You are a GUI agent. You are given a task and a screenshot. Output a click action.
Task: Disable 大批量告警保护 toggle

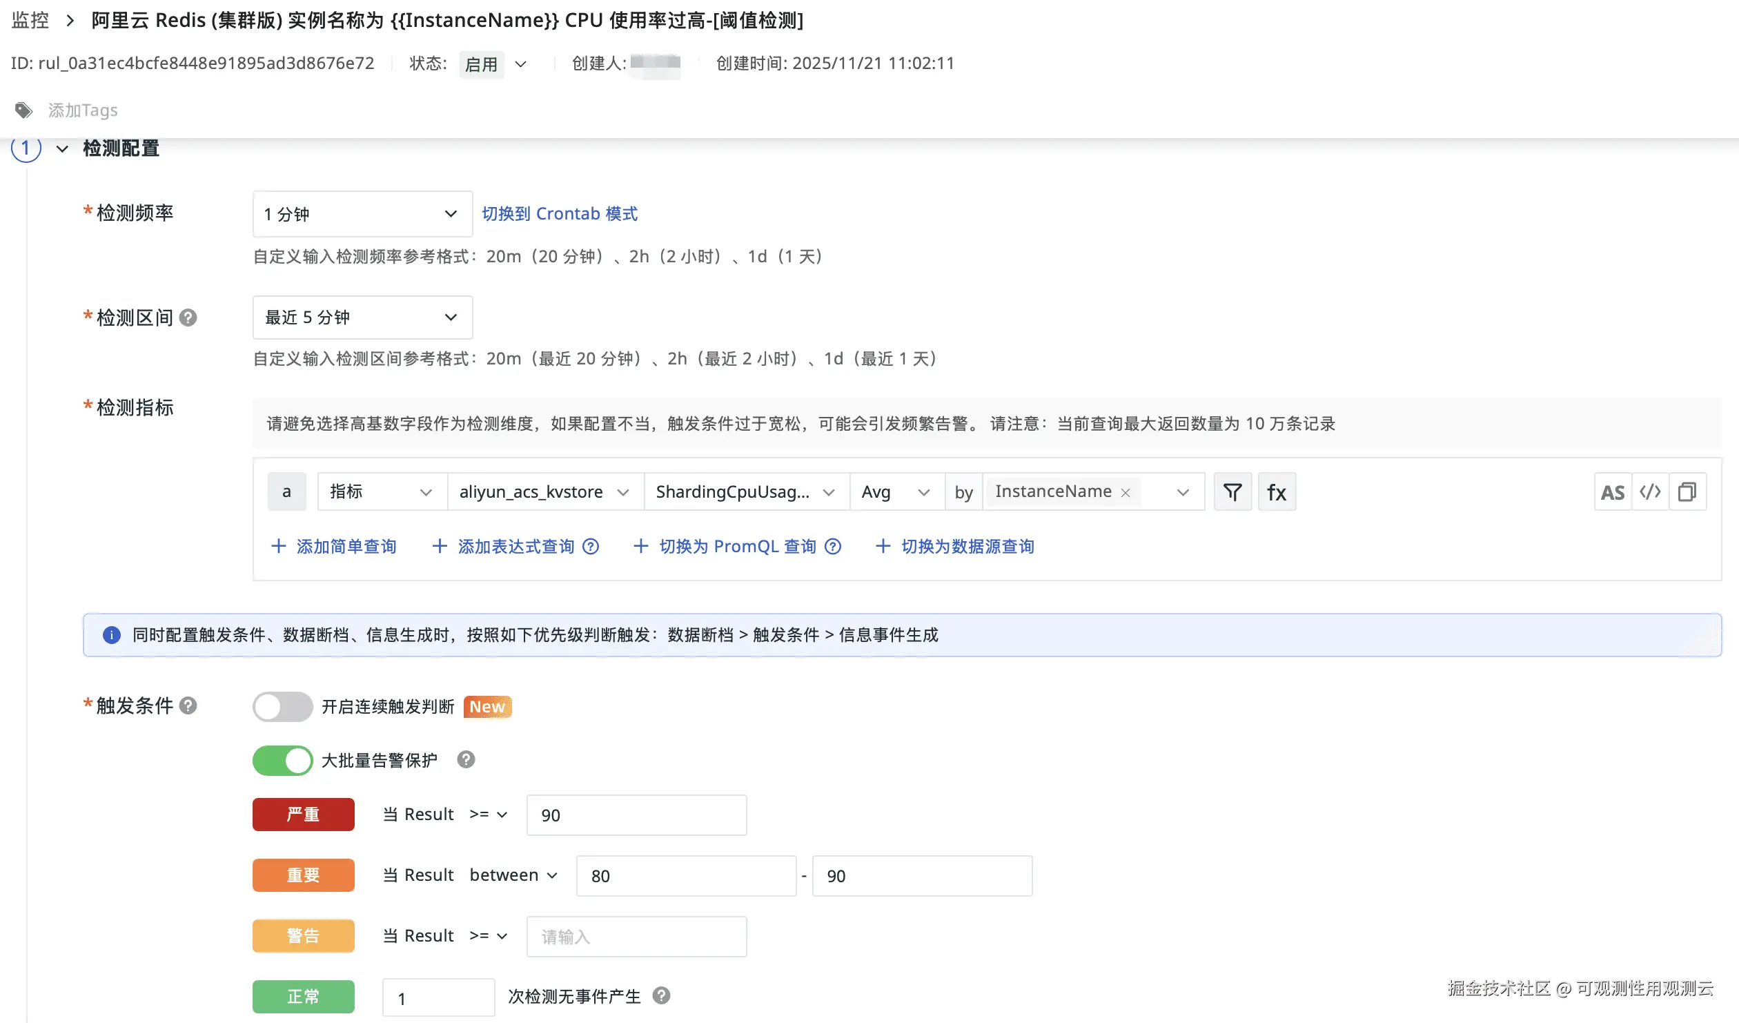[x=282, y=760]
